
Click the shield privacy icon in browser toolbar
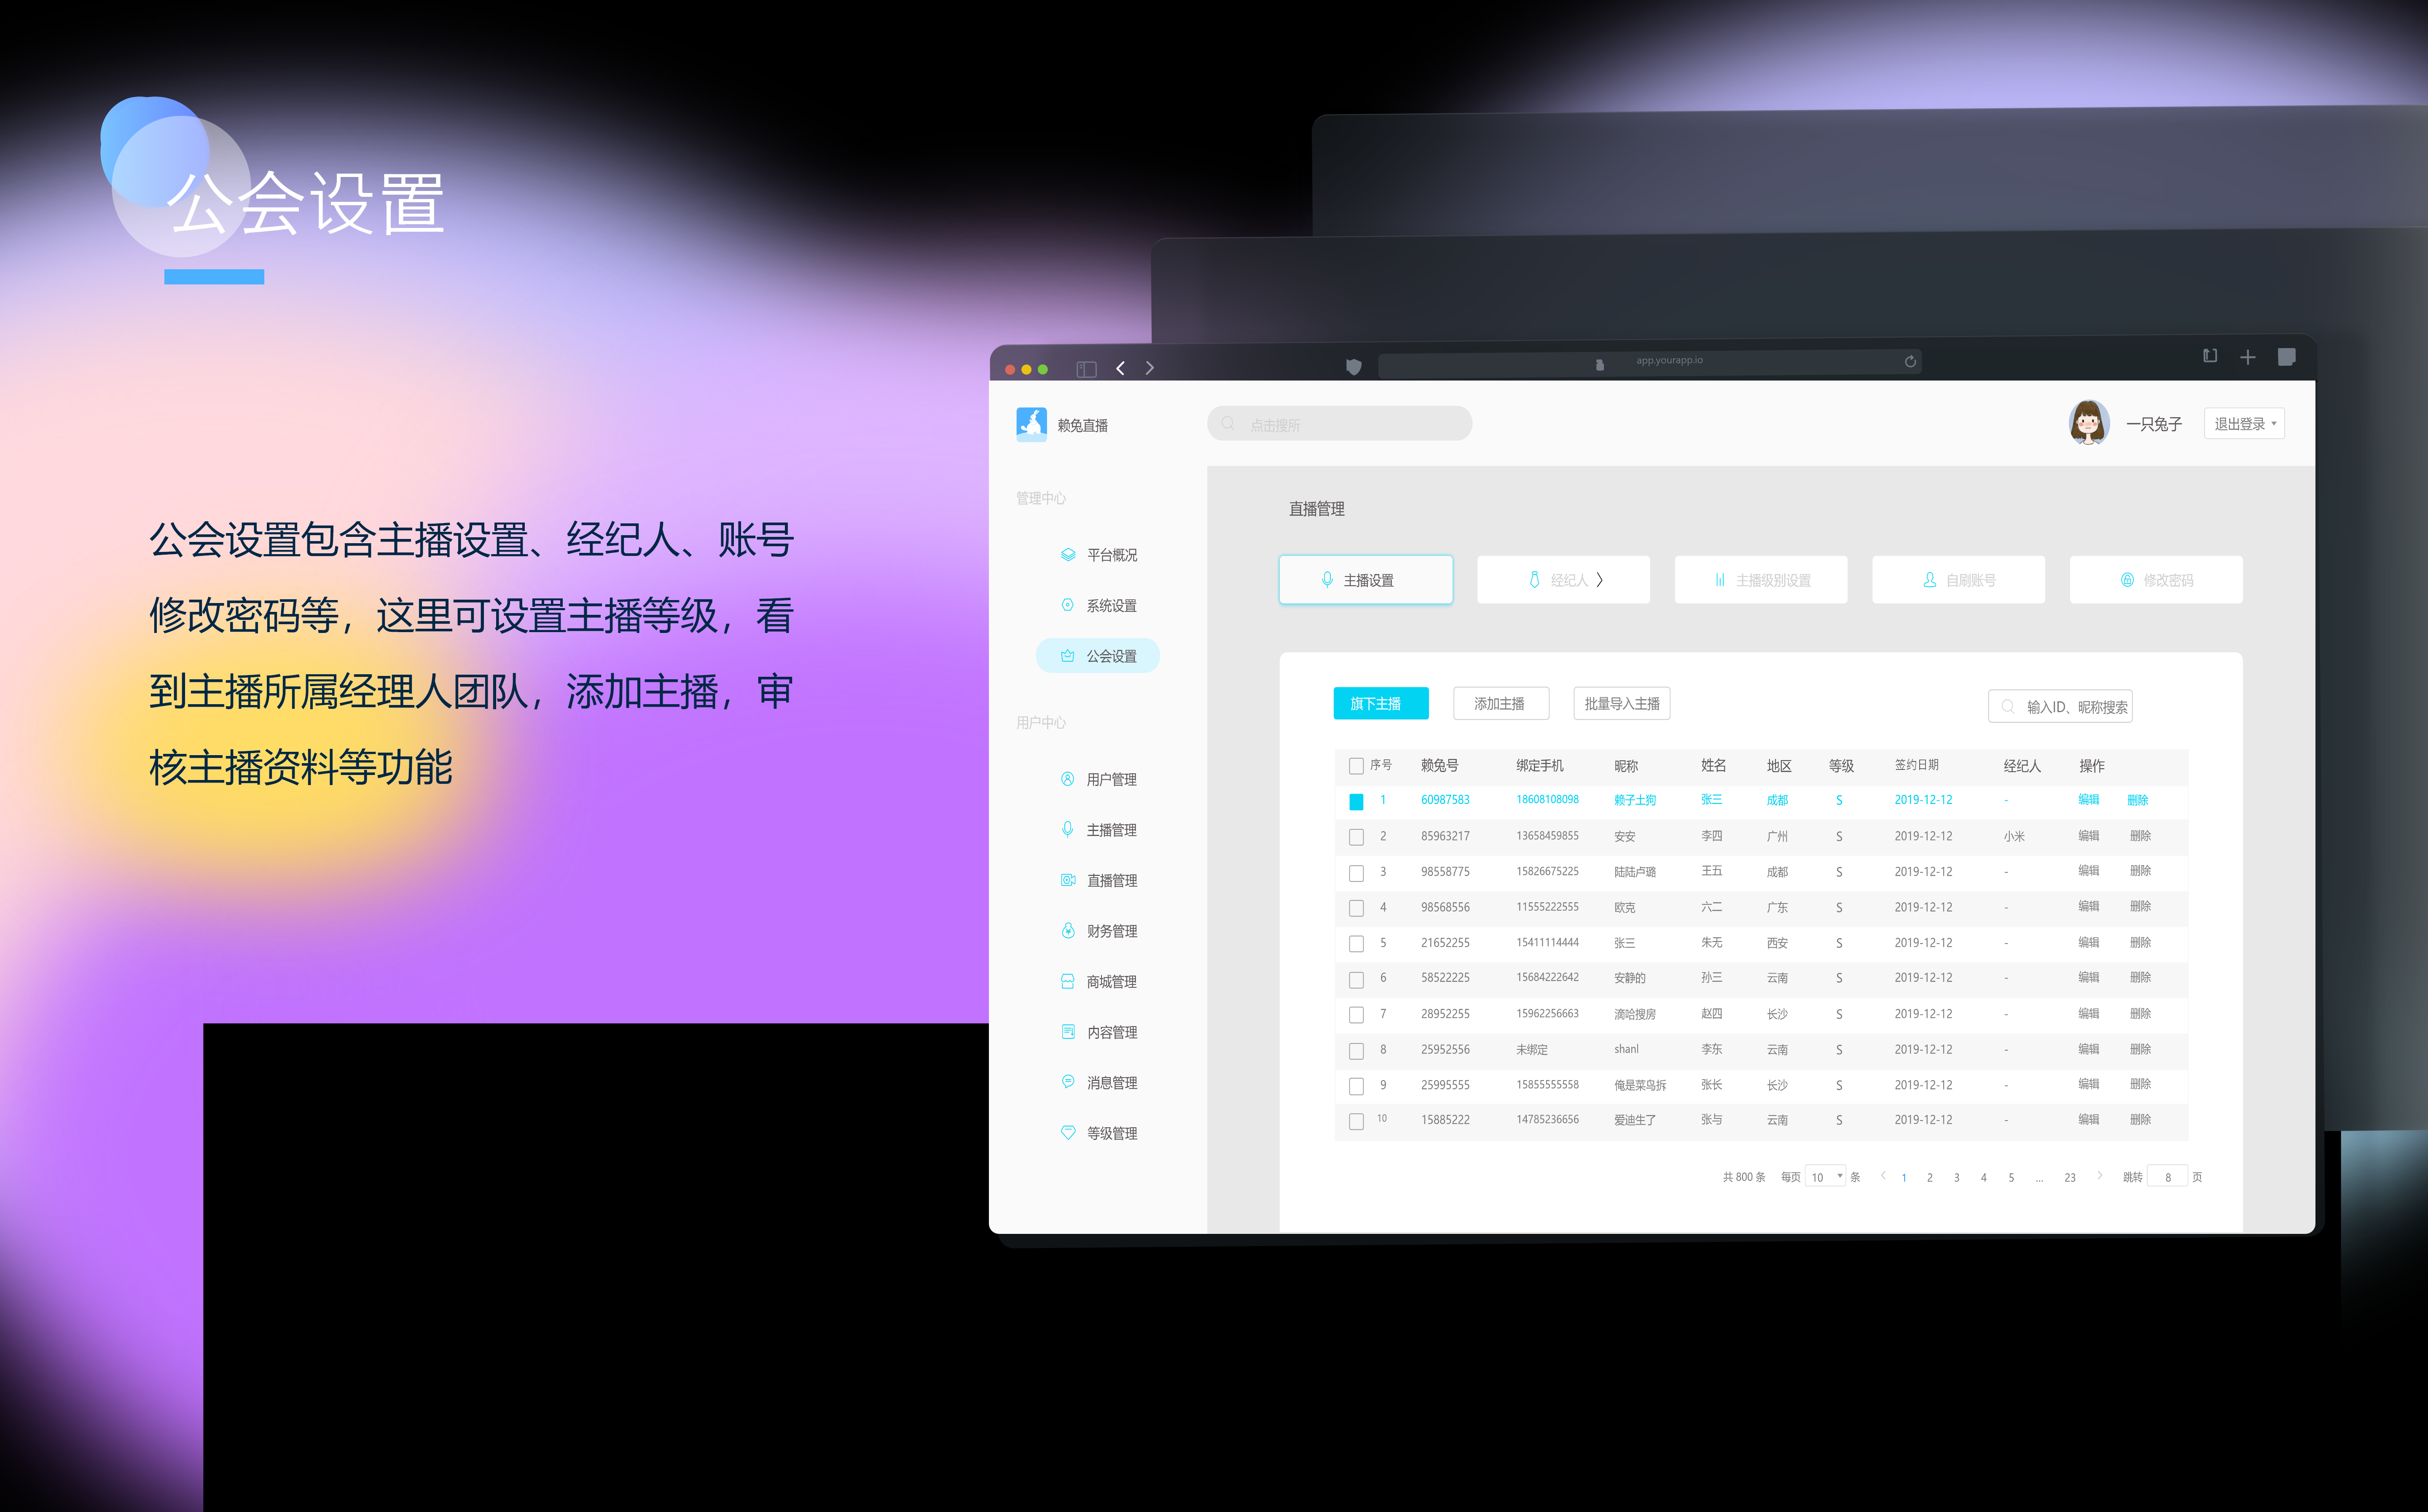point(1353,367)
